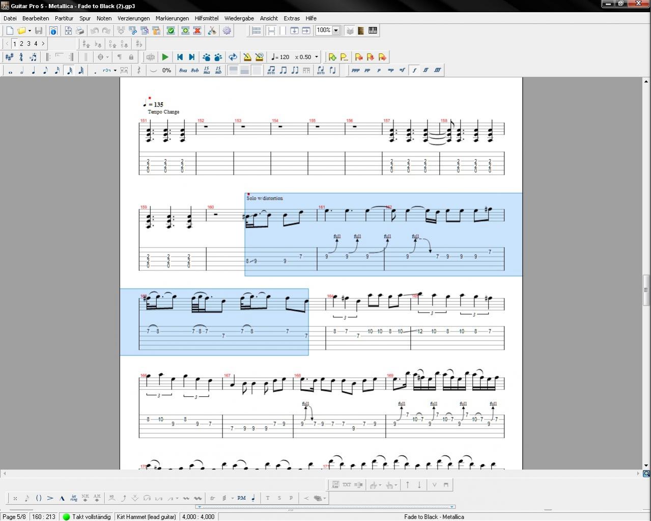This screenshot has height=521, width=651.
Task: Click the scroll down arrow of vertical scrollbar
Action: 646,465
